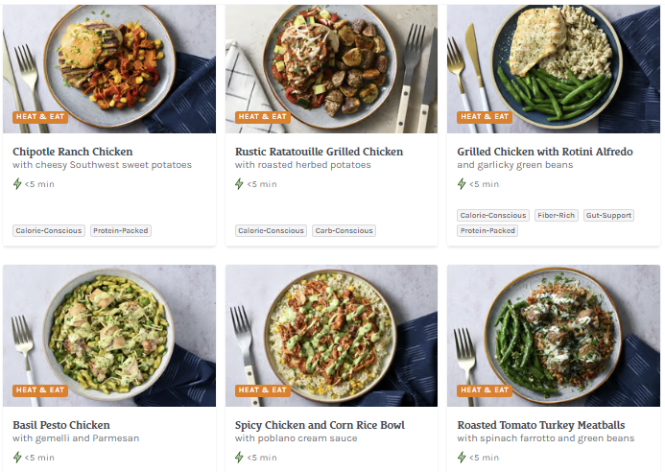Click Protein-Packed tag on Rotini Alfredo card
The height and width of the screenshot is (472, 665).
tap(487, 231)
